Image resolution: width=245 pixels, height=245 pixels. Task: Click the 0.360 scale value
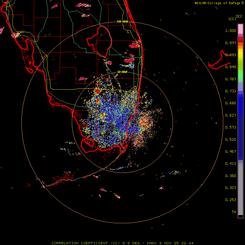231,176
